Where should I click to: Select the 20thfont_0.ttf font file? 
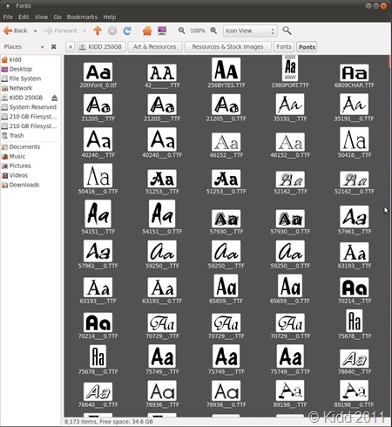98,75
